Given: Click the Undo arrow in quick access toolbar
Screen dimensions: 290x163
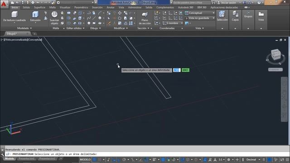Looking at the screenshot, I should click(x=38, y=3).
